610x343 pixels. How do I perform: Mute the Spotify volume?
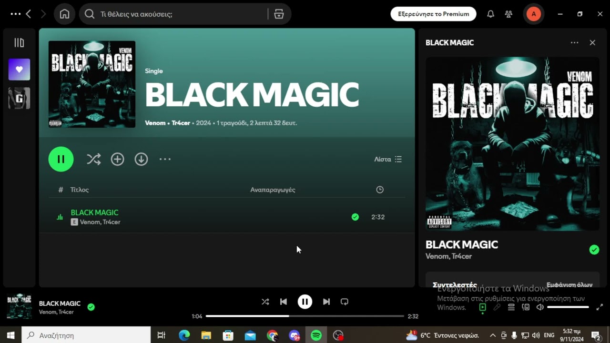tap(540, 307)
